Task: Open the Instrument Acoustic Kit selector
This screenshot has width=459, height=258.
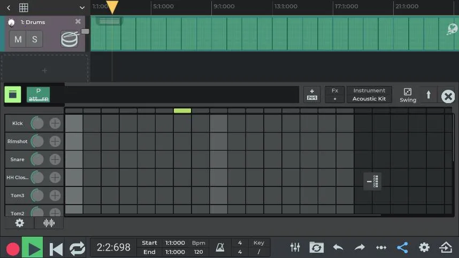Action: point(369,95)
